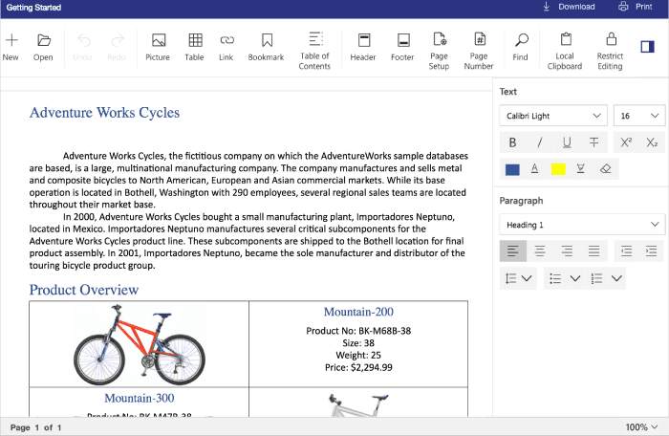This screenshot has width=669, height=436.
Task: Open the font size 16 dropdown
Action: (x=639, y=116)
